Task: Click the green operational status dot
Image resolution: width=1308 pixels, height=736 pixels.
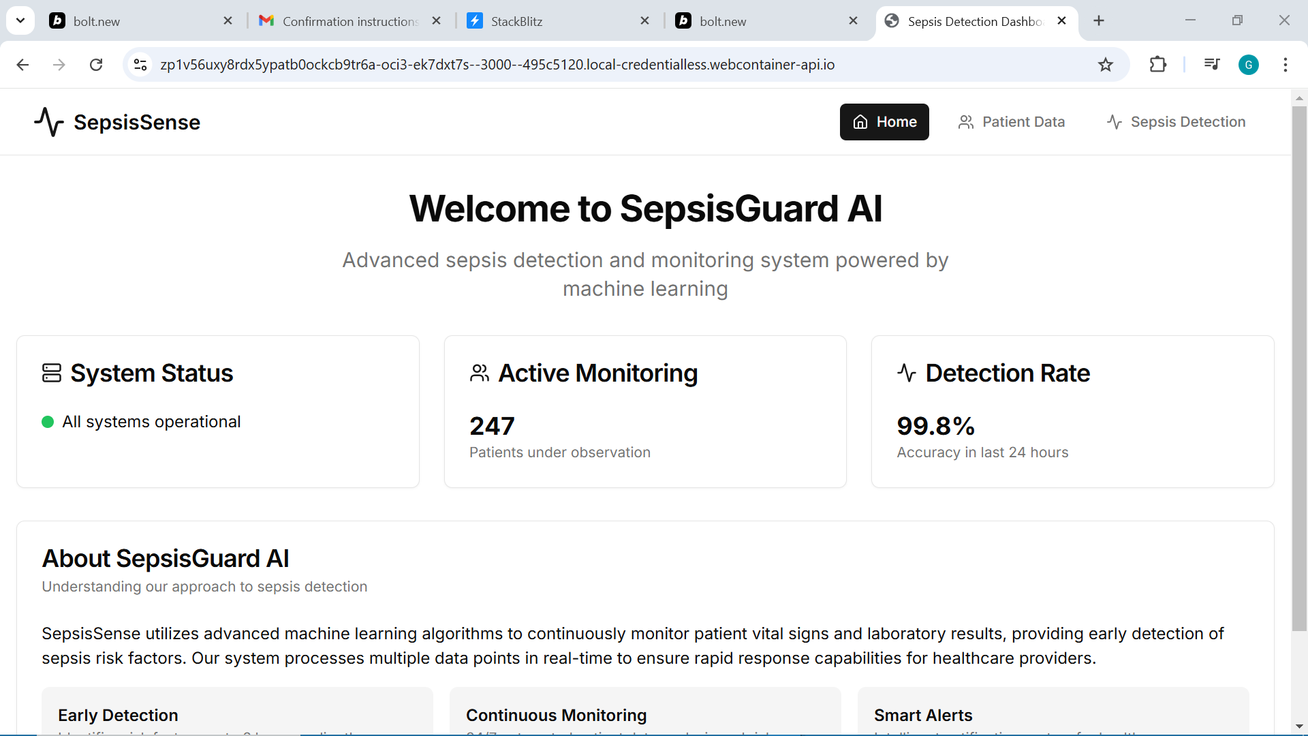Action: pos(48,422)
